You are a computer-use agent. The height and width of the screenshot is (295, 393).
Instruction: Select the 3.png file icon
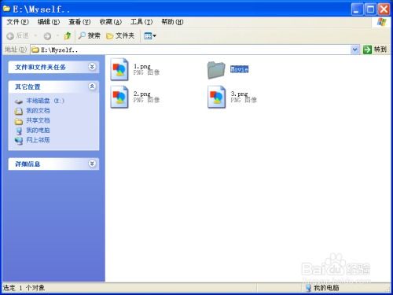[x=216, y=97]
